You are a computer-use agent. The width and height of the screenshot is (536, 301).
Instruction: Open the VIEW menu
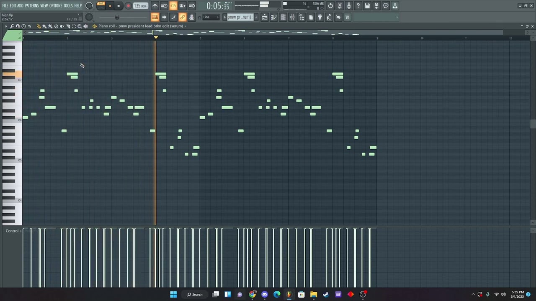pyautogui.click(x=44, y=6)
